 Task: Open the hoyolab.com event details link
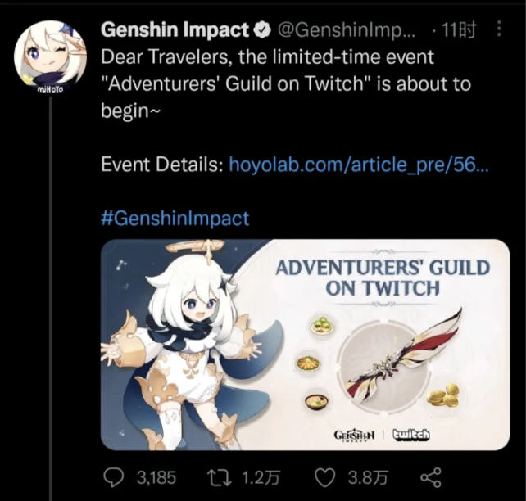[x=359, y=165]
